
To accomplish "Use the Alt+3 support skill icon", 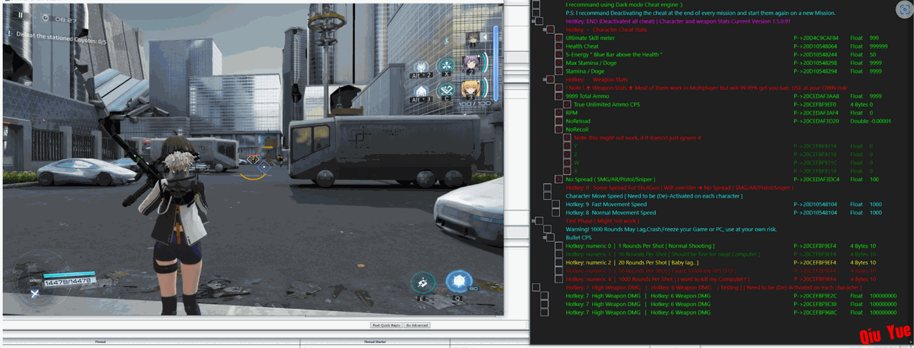I will pyautogui.click(x=423, y=90).
